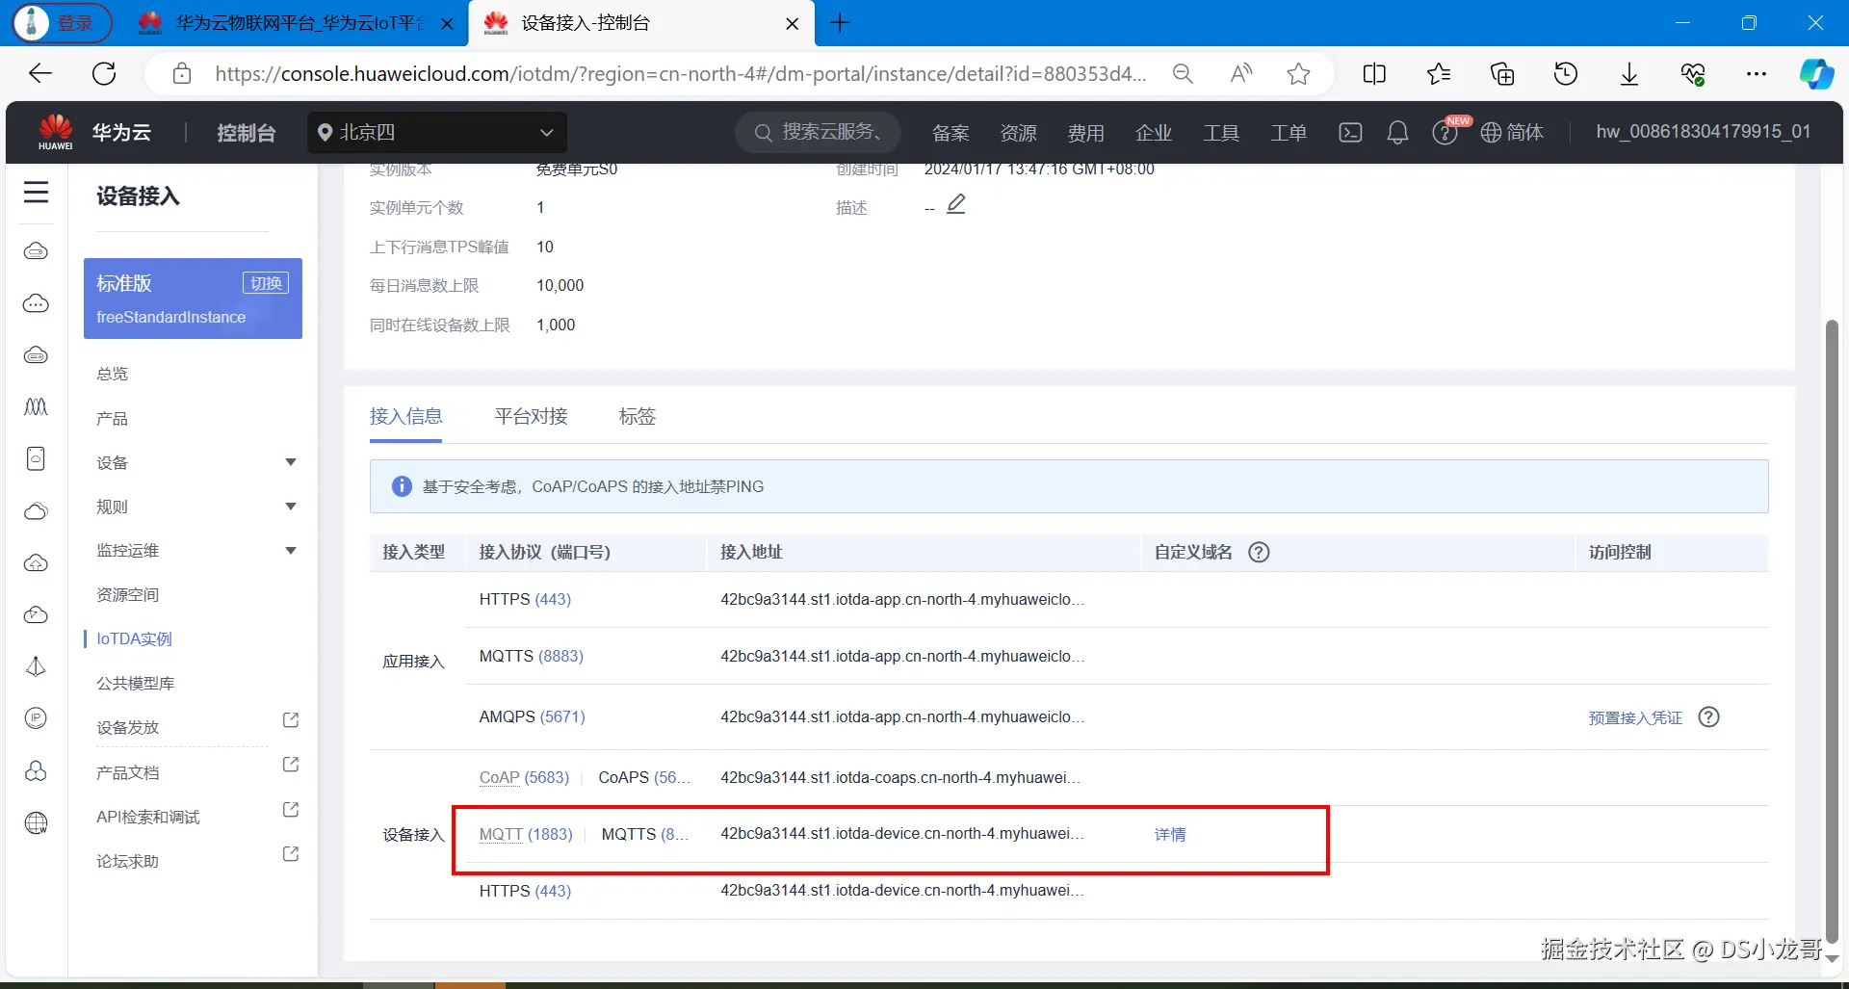
Task: Click the 切换 instance switch button
Action: (266, 282)
